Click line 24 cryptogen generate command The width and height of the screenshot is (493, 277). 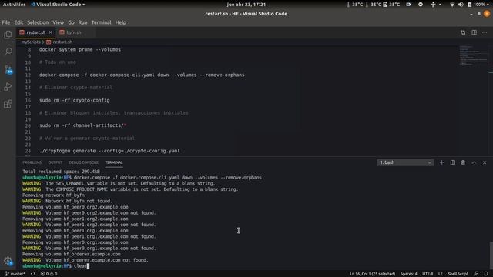pyautogui.click(x=109, y=151)
